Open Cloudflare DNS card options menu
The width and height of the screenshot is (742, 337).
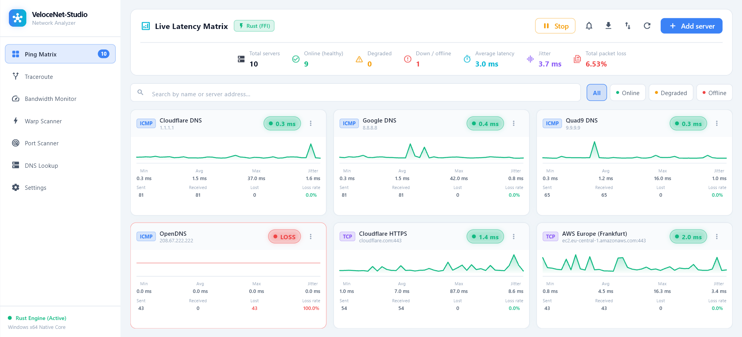310,123
